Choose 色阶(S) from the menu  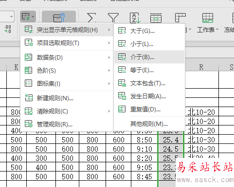click(67, 71)
